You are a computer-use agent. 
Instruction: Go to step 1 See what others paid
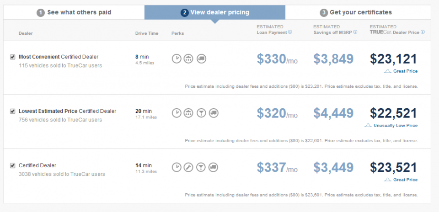coord(74,13)
